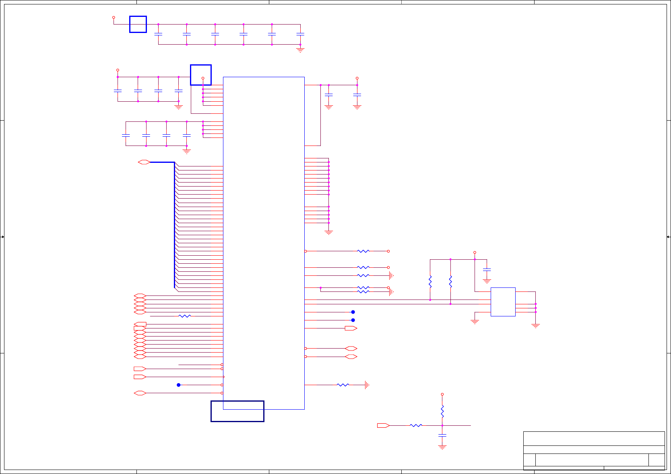Image resolution: width=671 pixels, height=474 pixels.
Task: Select the capacitor below the resistor junction near title block
Action: pos(442,435)
